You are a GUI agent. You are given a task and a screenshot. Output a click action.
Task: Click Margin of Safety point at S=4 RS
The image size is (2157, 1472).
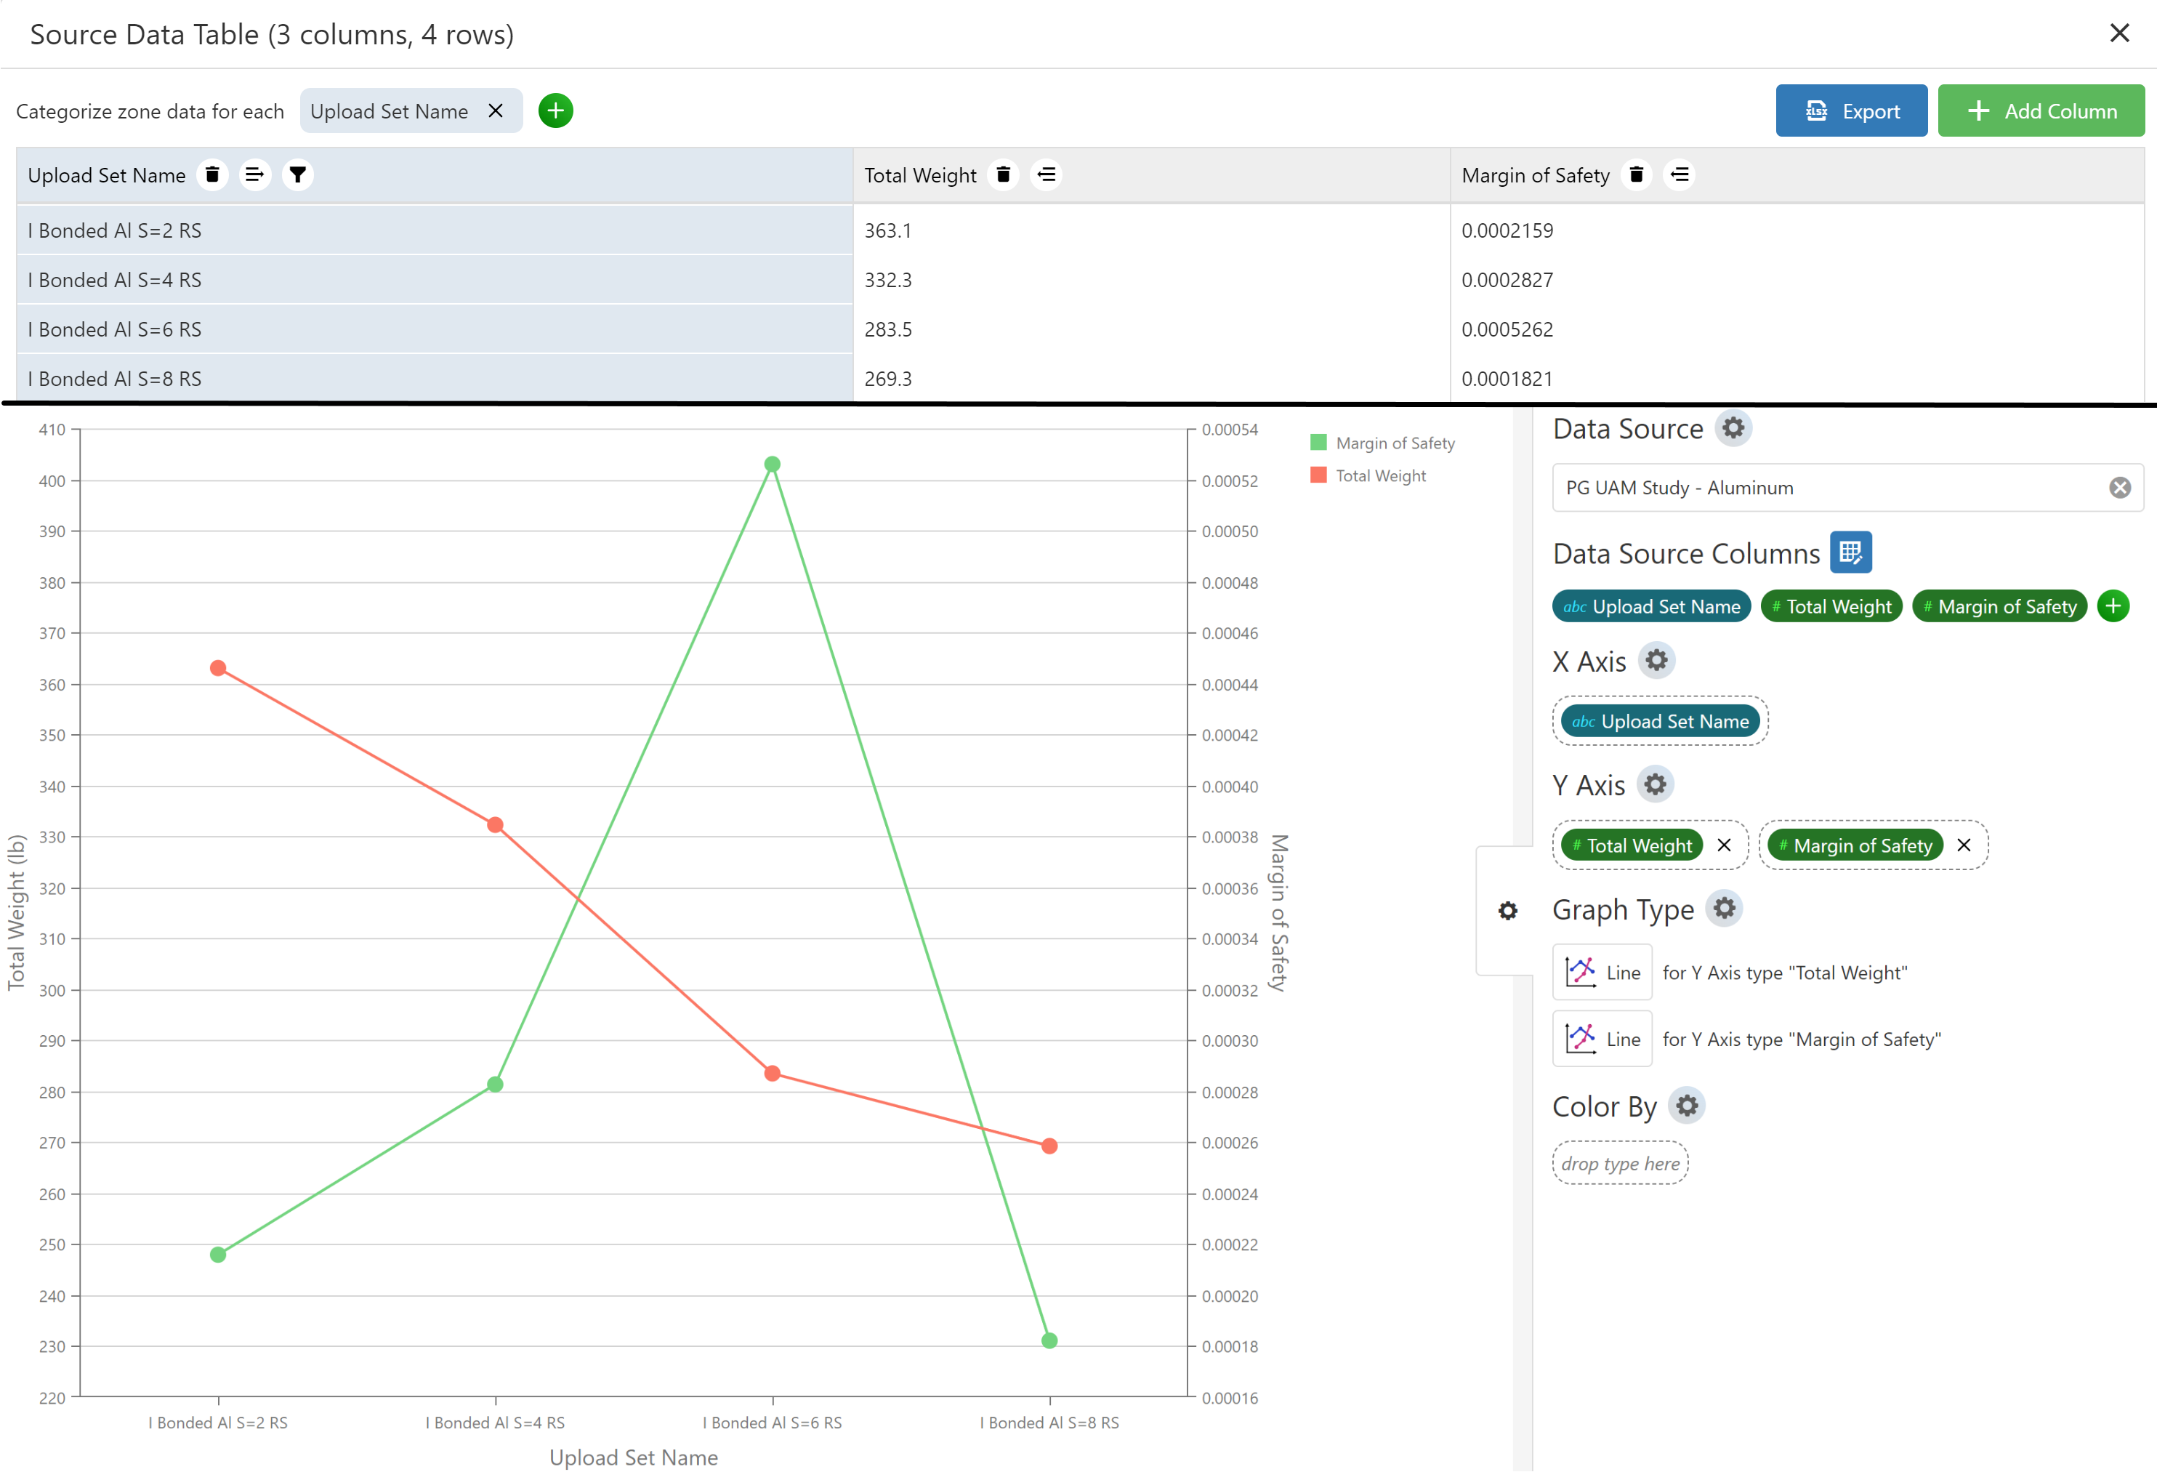pyautogui.click(x=496, y=1084)
